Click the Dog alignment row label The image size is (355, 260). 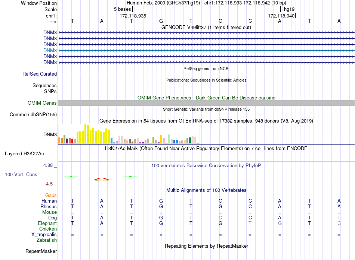tap(53, 218)
